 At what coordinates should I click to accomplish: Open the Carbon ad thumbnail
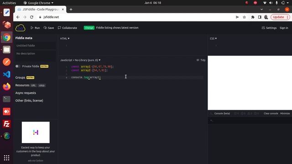[36, 133]
